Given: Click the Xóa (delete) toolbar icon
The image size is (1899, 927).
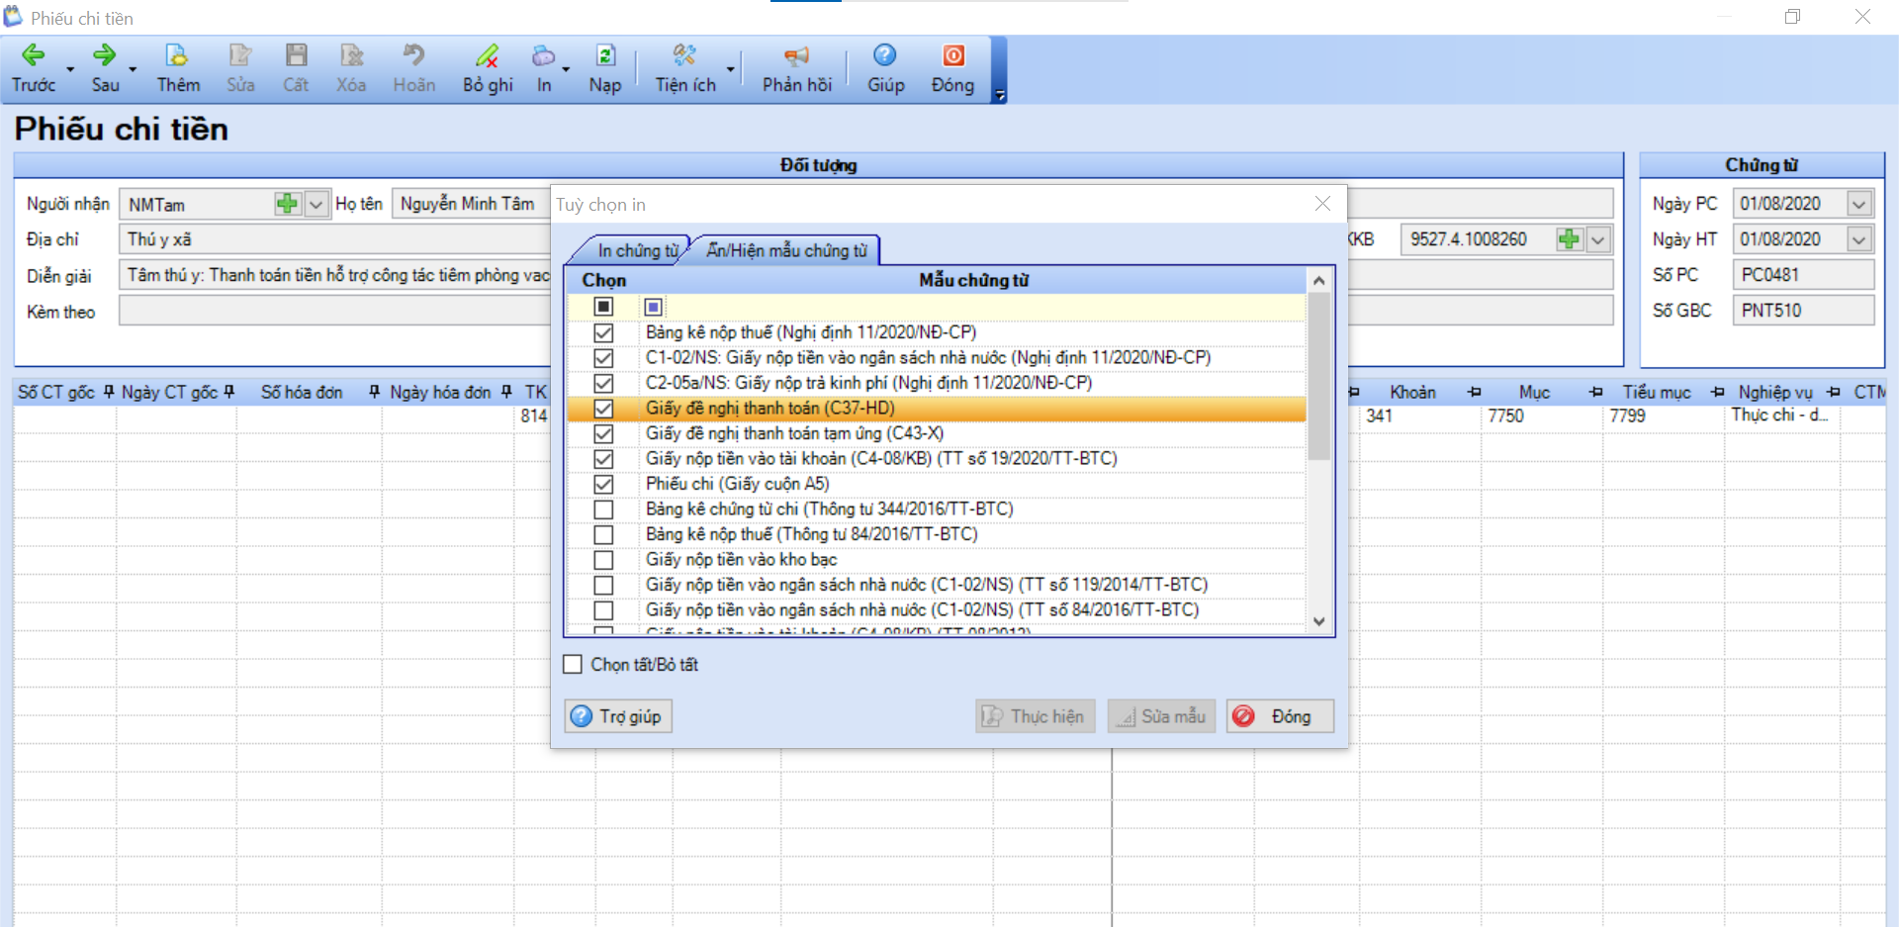Looking at the screenshot, I should pos(351,55).
